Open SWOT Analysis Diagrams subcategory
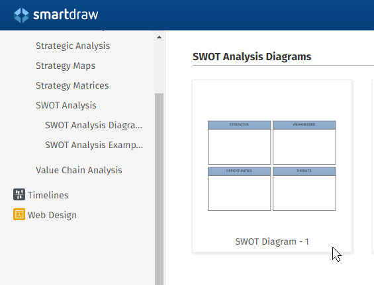 click(94, 125)
